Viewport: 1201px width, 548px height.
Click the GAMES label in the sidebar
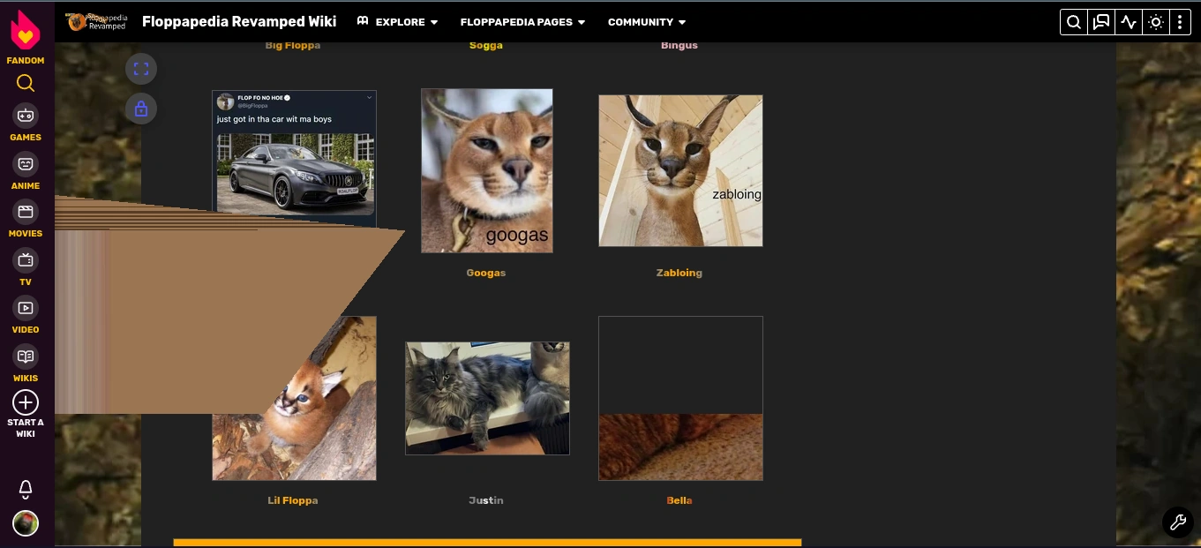pyautogui.click(x=26, y=138)
